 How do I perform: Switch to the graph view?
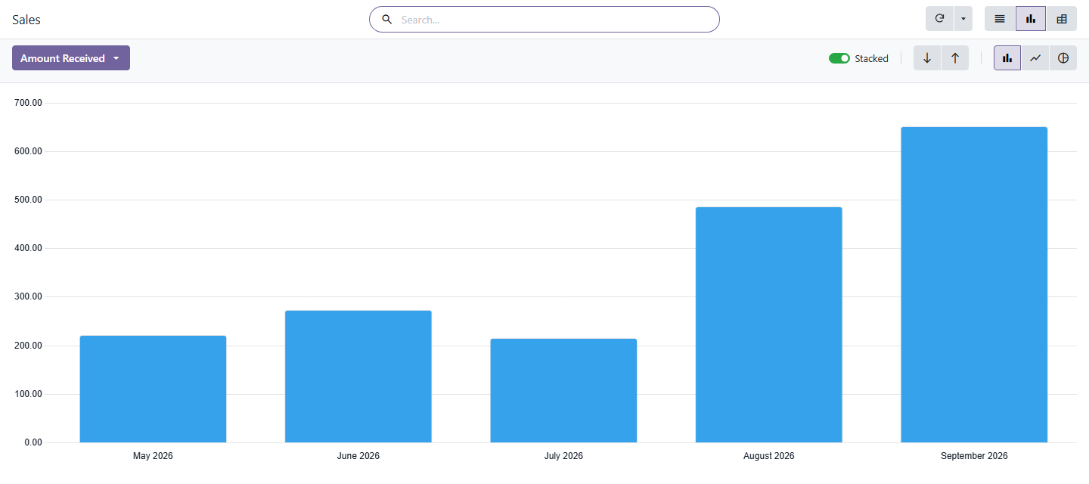[1031, 19]
